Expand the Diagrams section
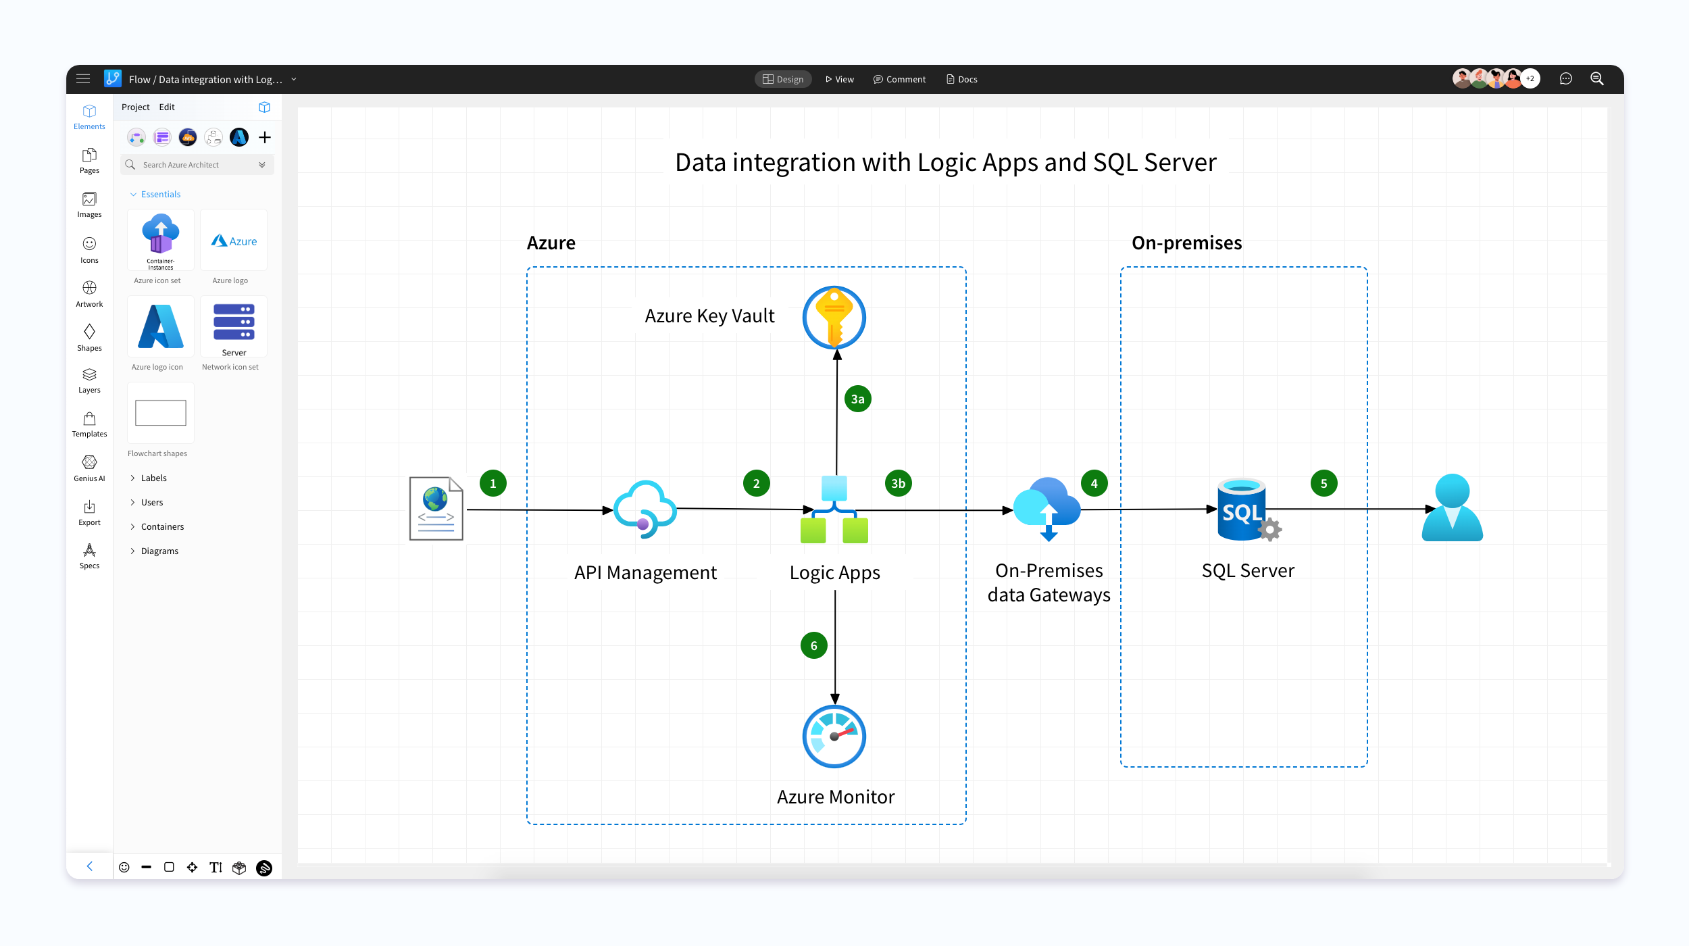This screenshot has height=946, width=1689. tap(155, 551)
